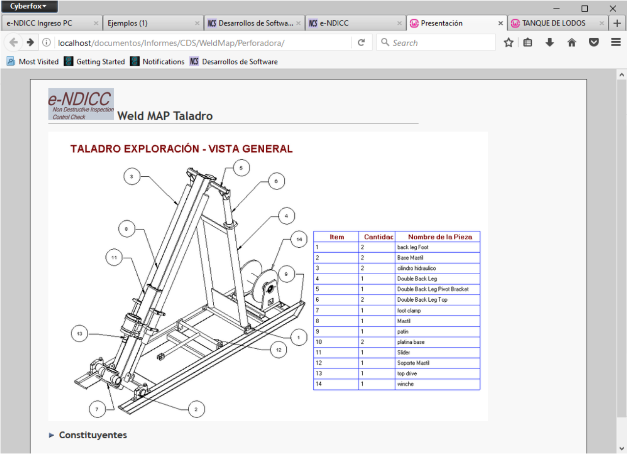Open a new tab with plus button
Image resolution: width=627 pixels, height=454 pixels.
[x=617, y=23]
